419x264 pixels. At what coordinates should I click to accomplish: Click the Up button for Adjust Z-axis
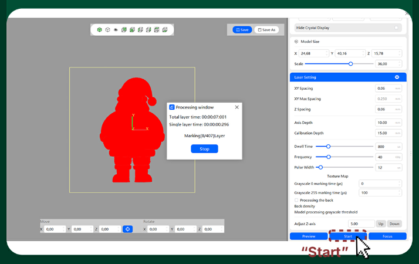380,224
